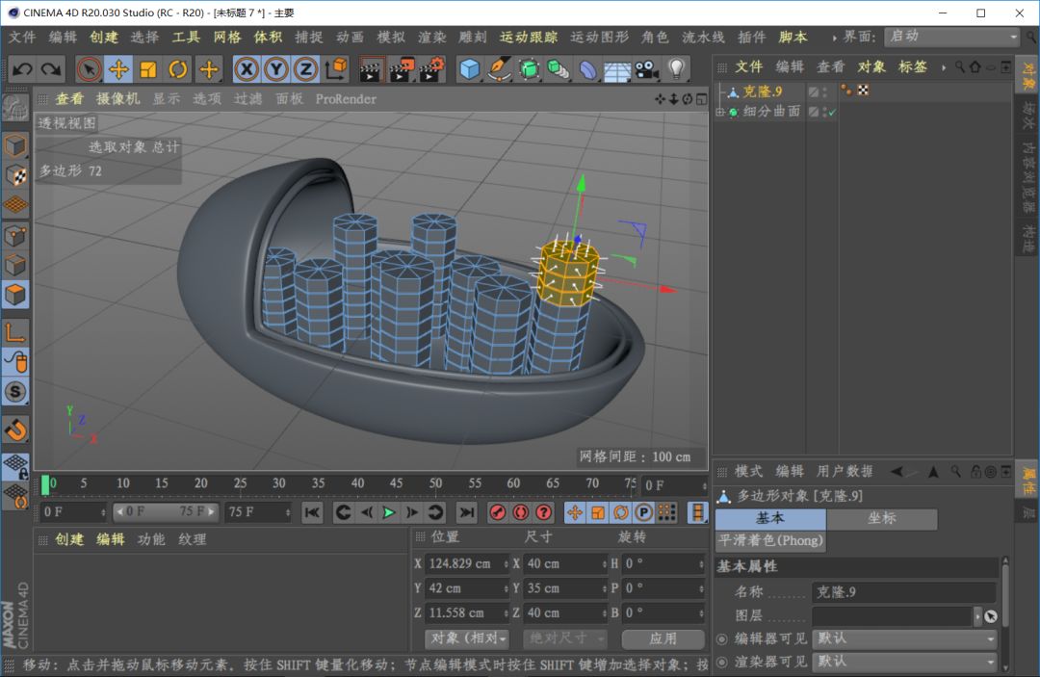Open the 运动图形 menu
This screenshot has height=677, width=1040.
click(599, 37)
